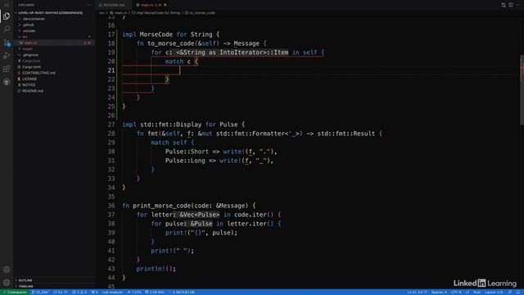Change the Rust language mode
Image resolution: width=524 pixels, height=295 pixels.
click(x=477, y=293)
